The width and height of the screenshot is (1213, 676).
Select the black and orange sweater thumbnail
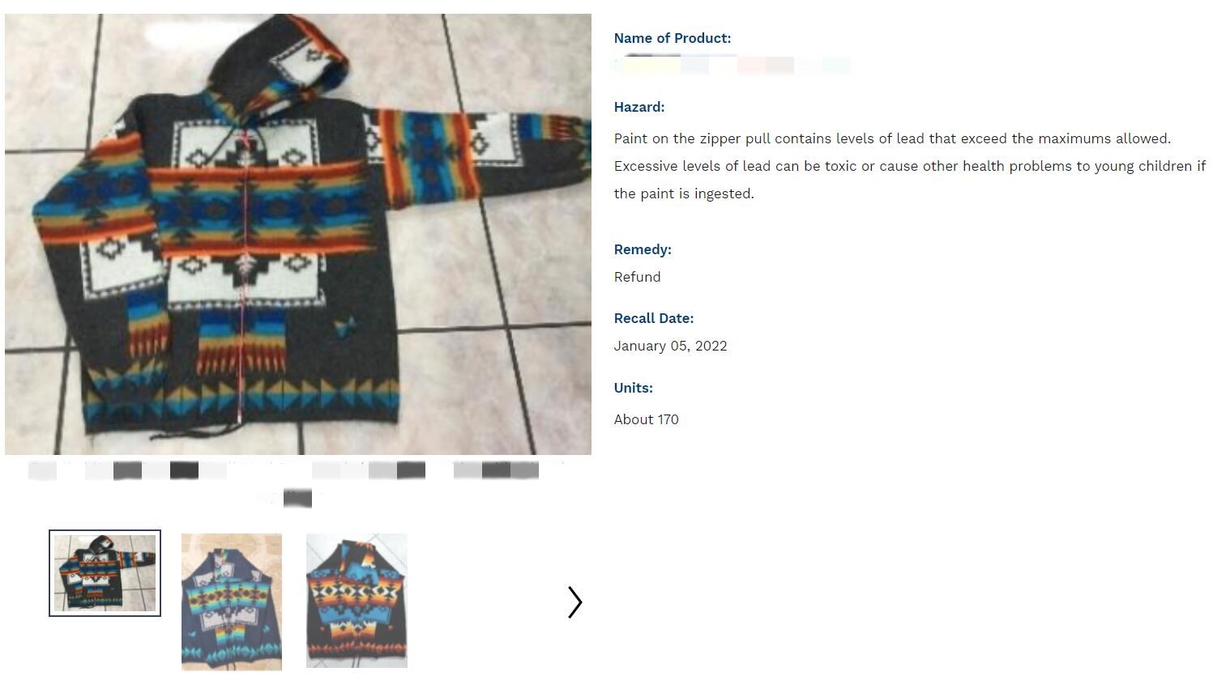357,601
